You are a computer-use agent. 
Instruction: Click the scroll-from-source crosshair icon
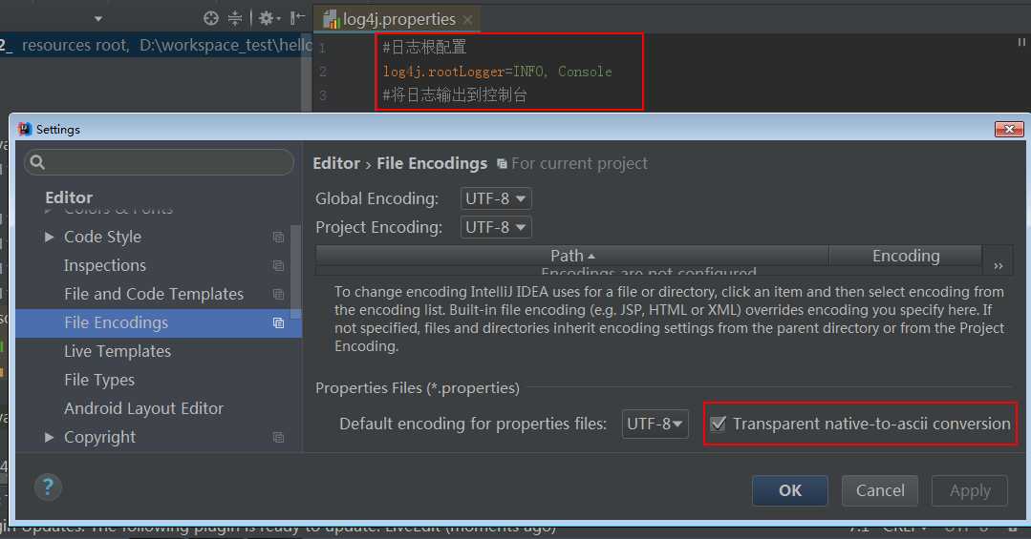210,18
